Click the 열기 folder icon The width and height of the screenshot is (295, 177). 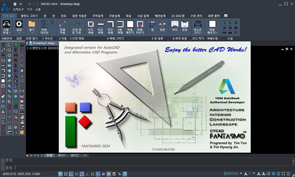pos(32,24)
